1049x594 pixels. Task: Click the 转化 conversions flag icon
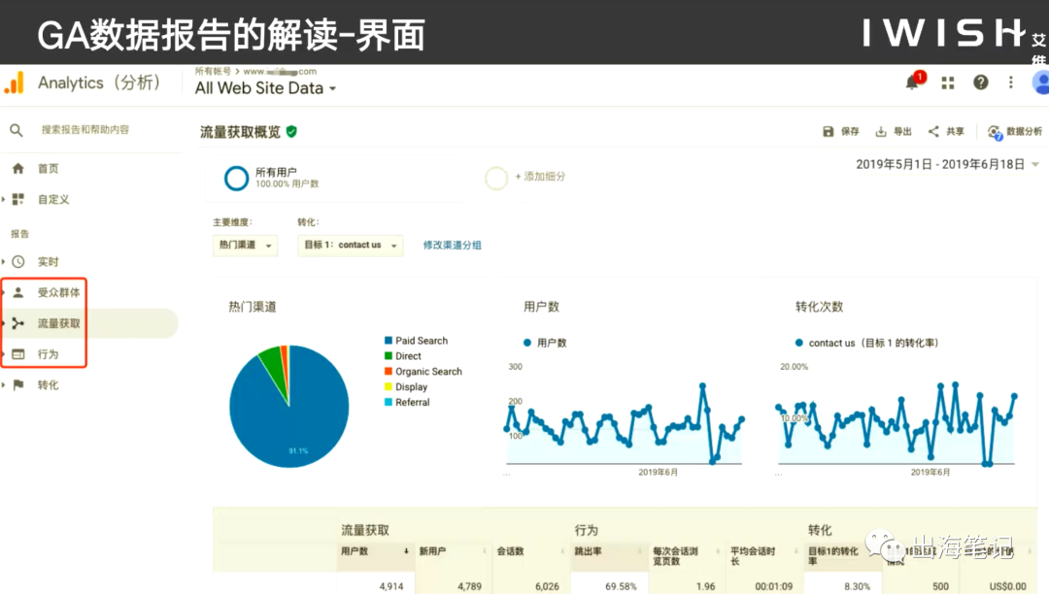(x=20, y=384)
